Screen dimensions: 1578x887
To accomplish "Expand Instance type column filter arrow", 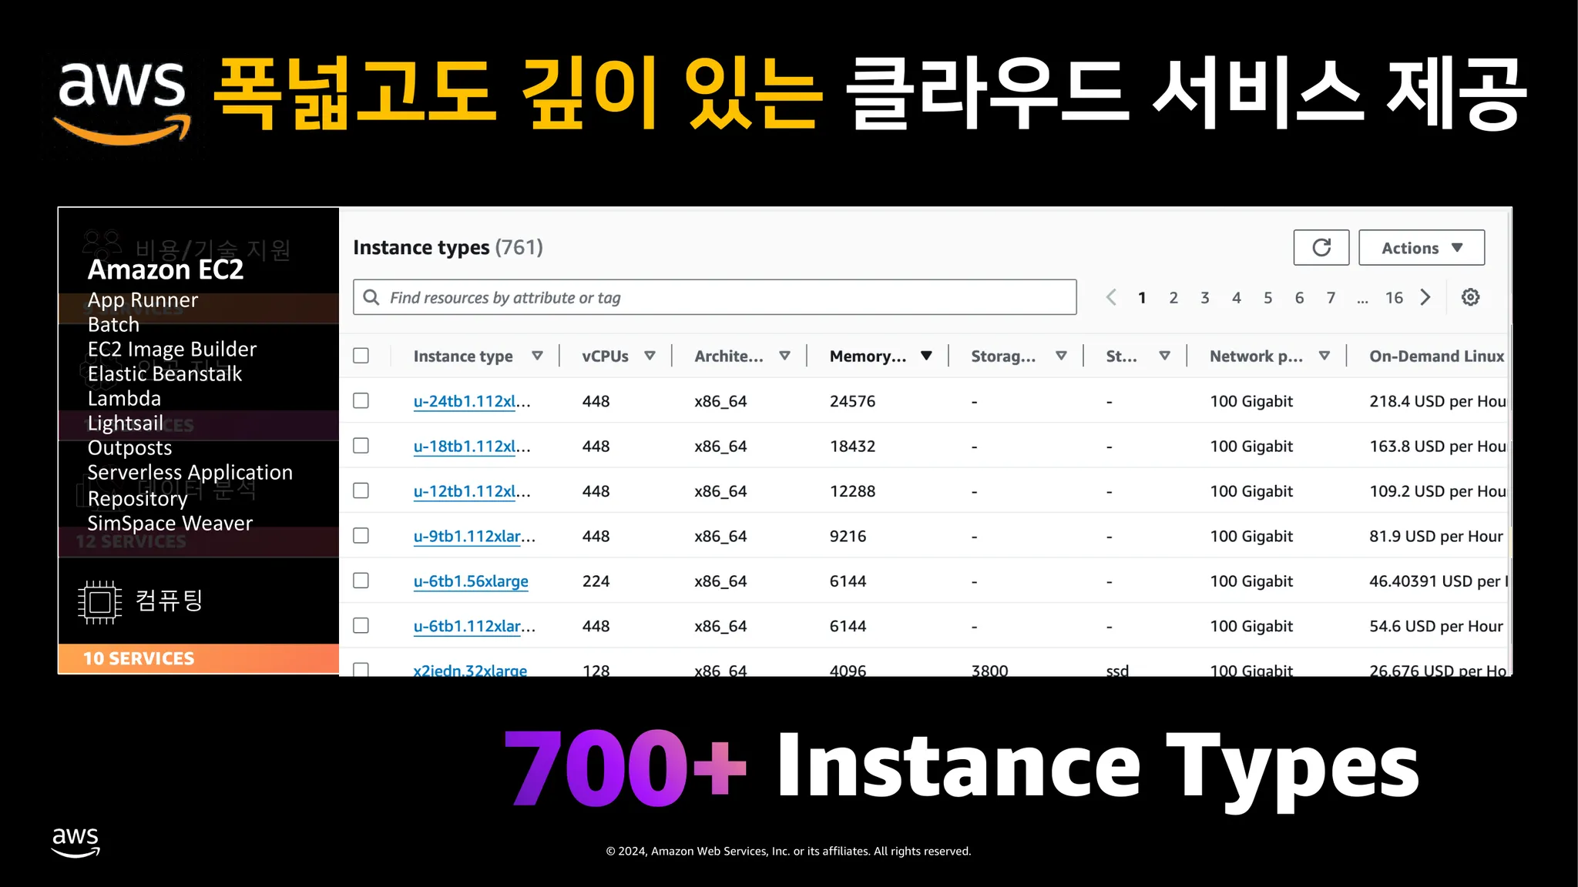I will click(537, 356).
